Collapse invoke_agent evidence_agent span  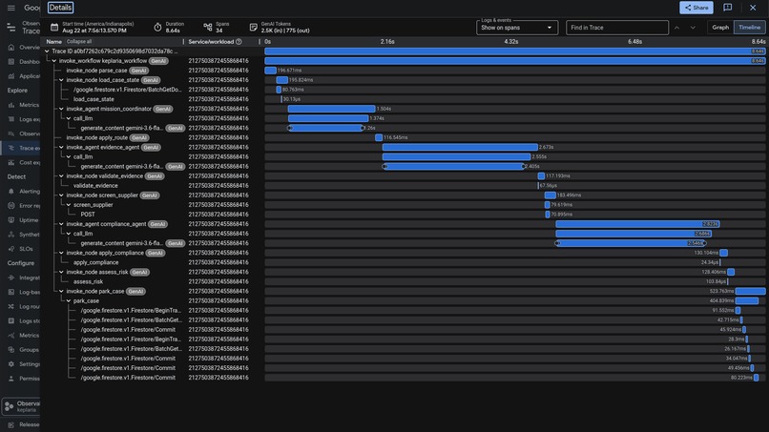(61, 147)
